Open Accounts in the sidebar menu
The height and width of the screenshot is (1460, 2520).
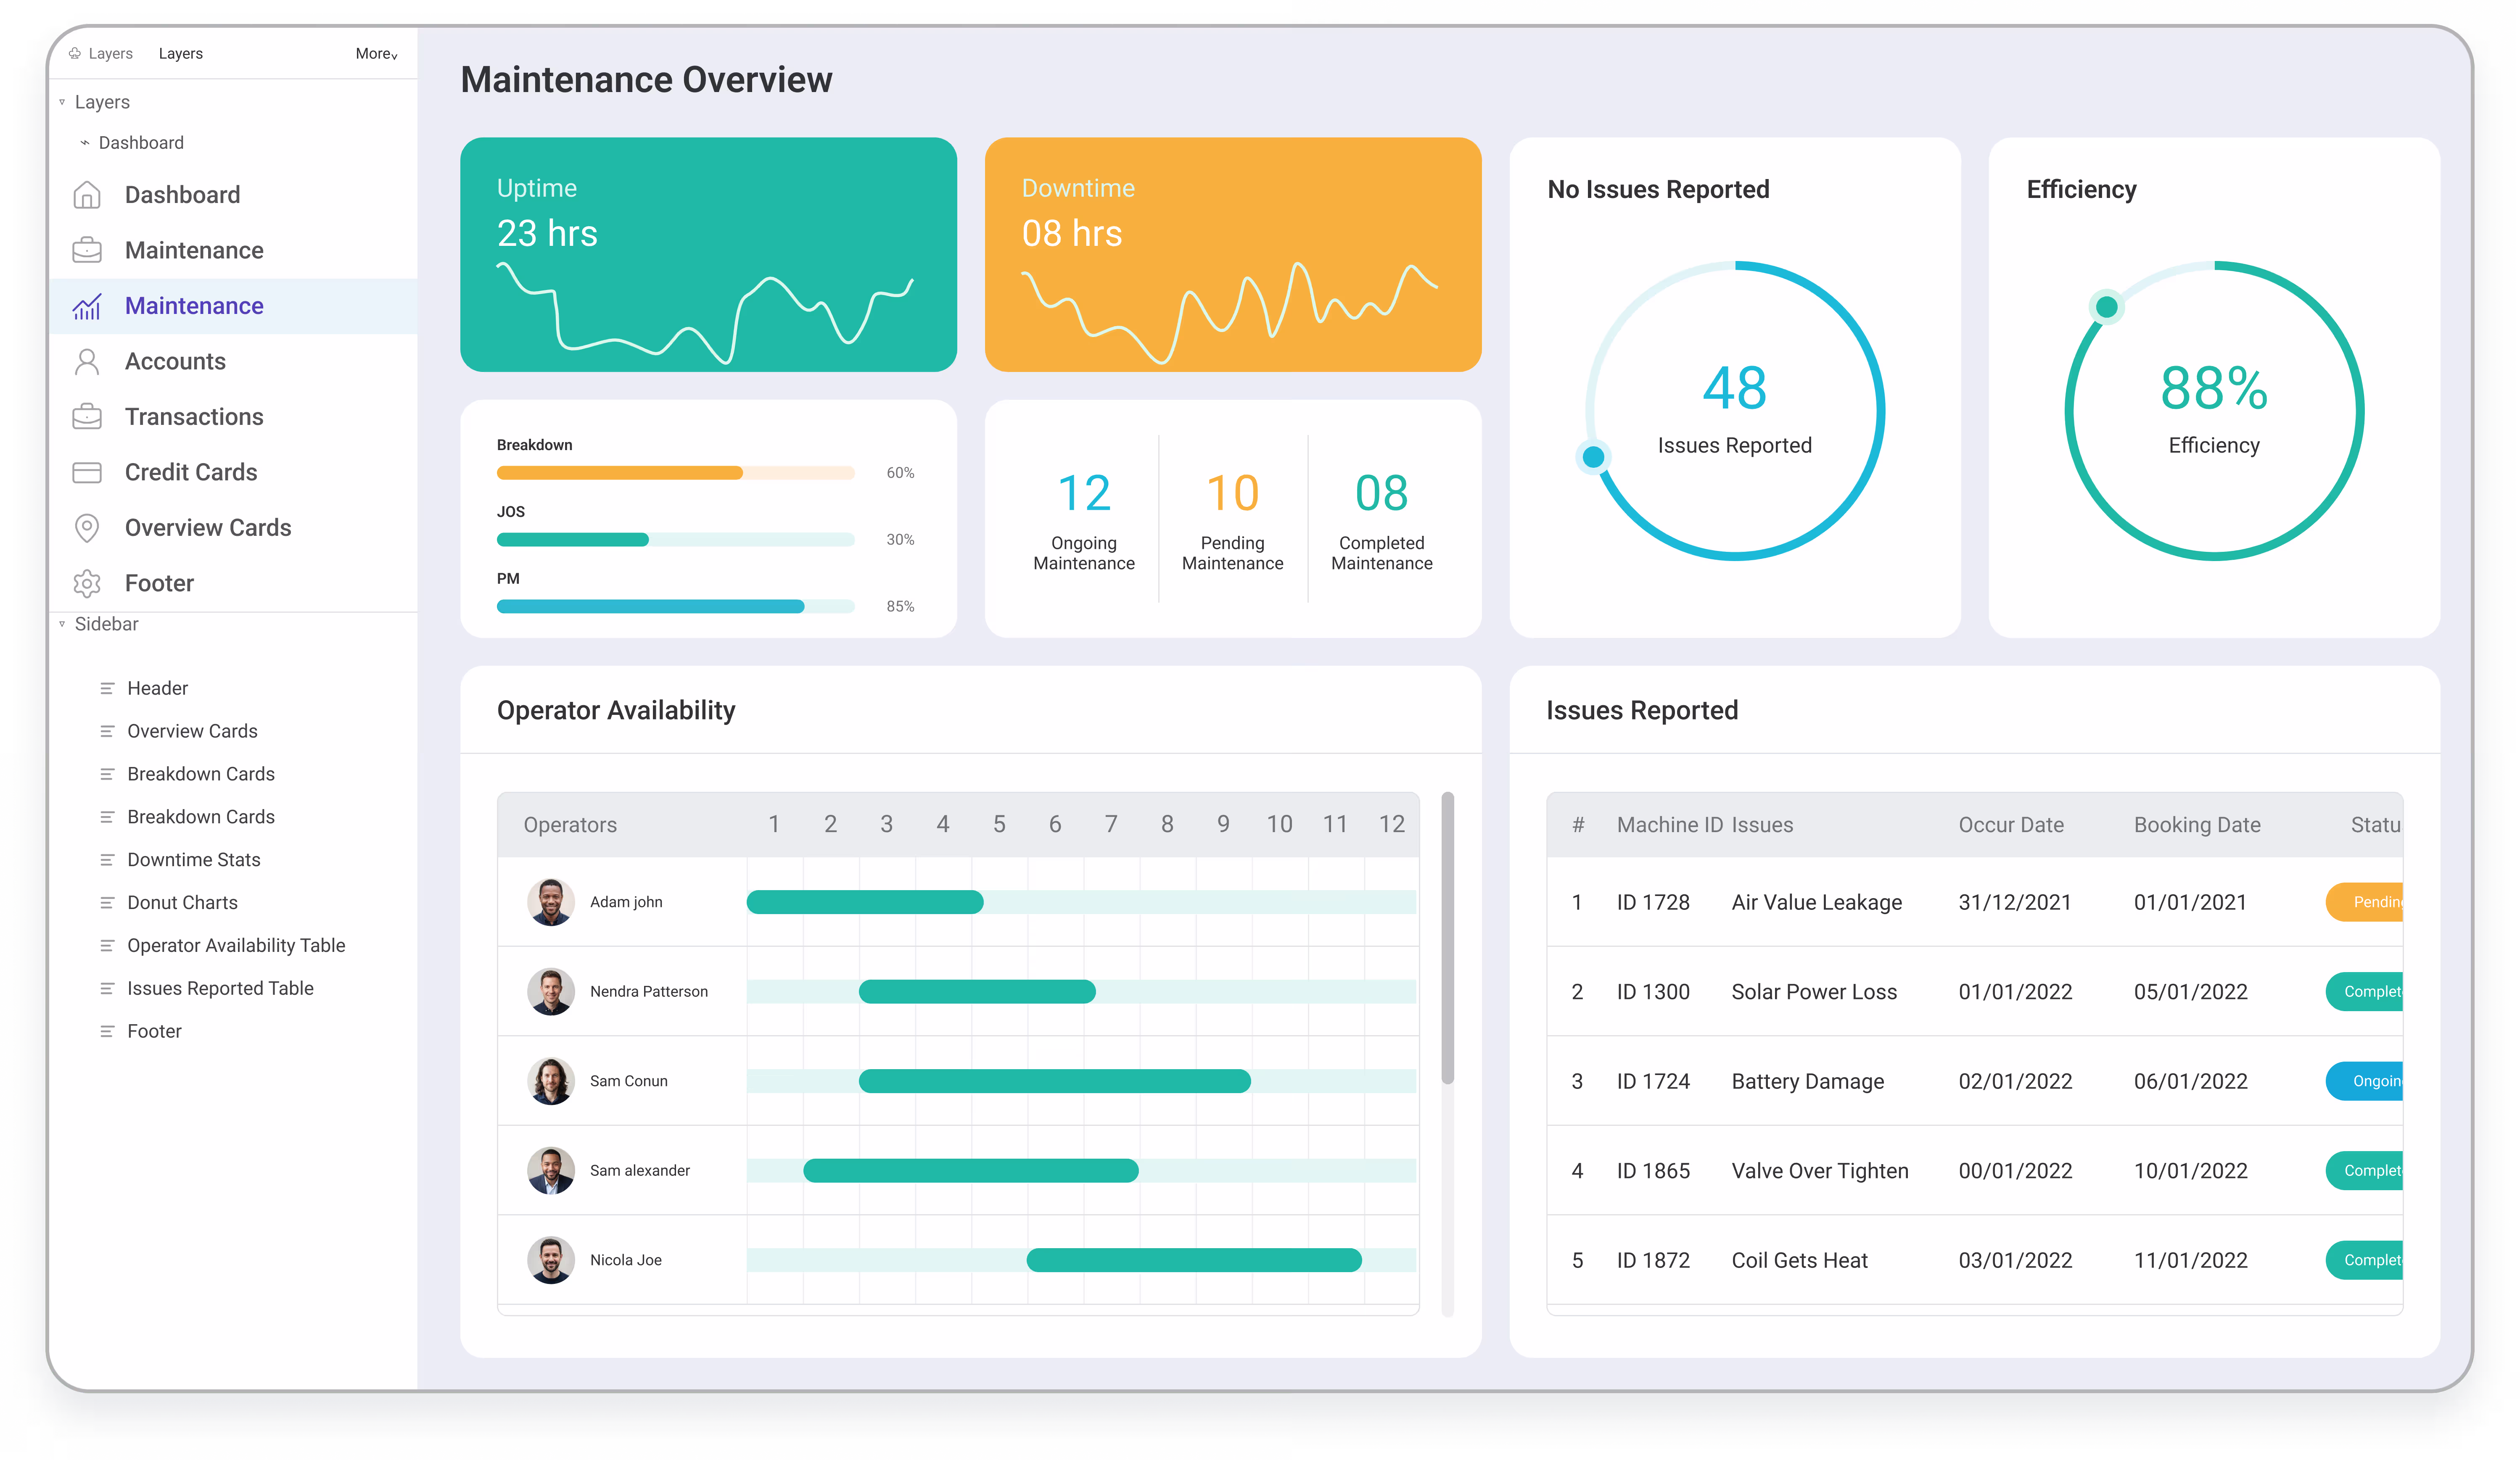(233, 362)
